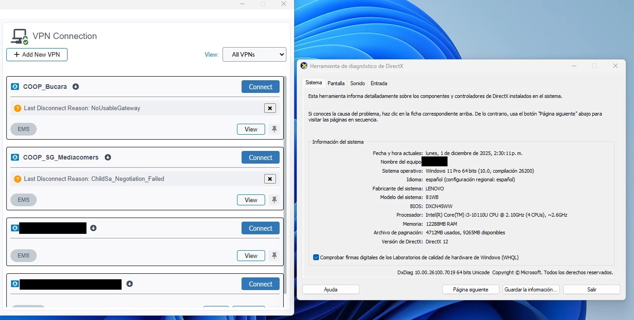Switch to the Sonido tab
The image size is (634, 320).
358,83
